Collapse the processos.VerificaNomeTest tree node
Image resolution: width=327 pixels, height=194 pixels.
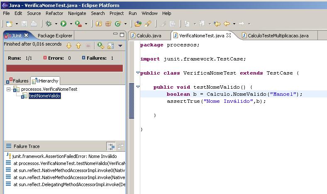click(x=8, y=89)
